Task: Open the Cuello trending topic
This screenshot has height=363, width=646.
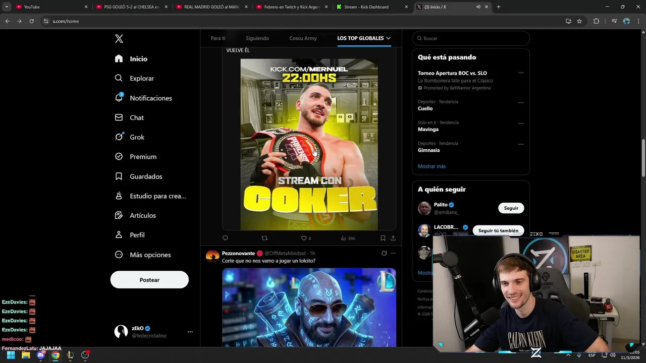Action: pyautogui.click(x=425, y=108)
